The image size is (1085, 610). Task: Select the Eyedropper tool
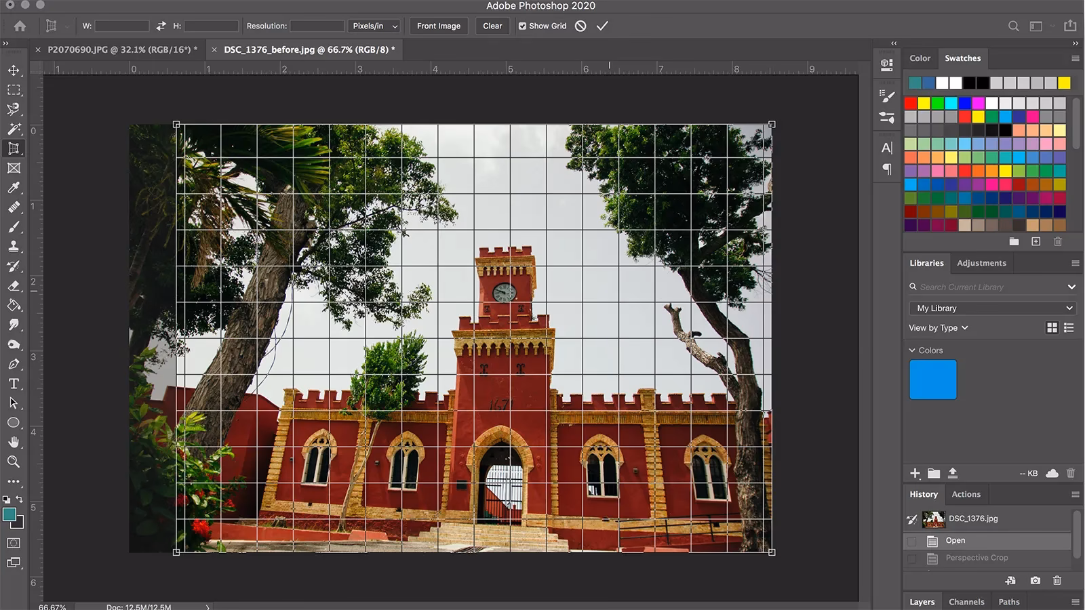pos(14,188)
